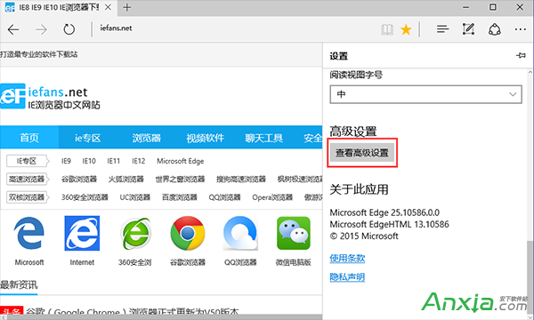Open the UC浏览器 link
This screenshot has height=320, width=534.
[x=135, y=197]
